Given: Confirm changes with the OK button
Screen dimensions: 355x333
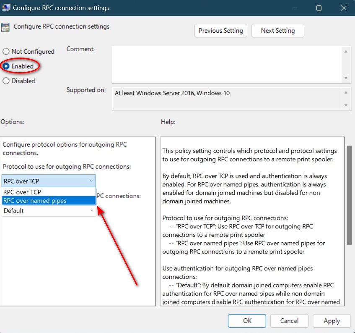Looking at the screenshot, I should coord(246,320).
